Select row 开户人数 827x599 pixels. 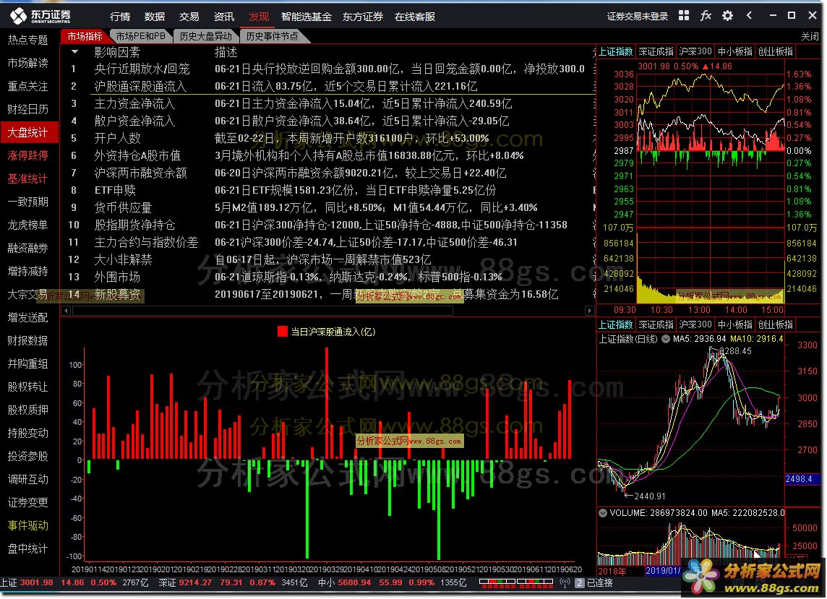coord(328,139)
